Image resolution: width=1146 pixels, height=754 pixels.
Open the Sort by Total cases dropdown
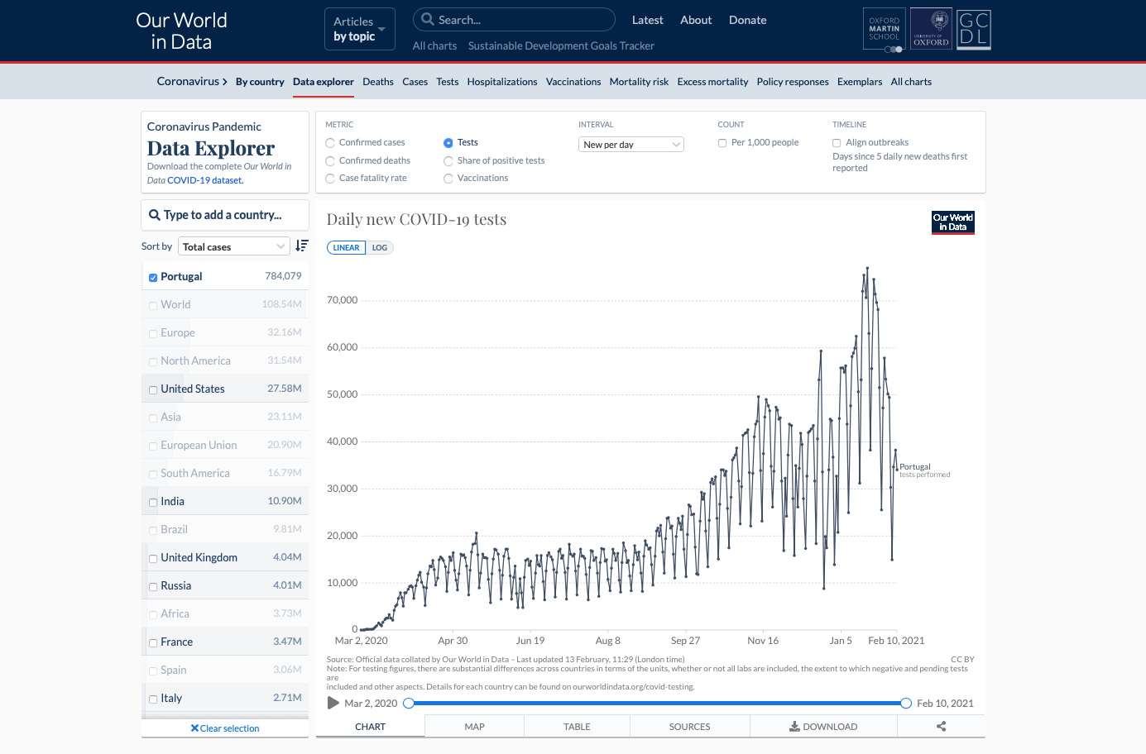click(234, 246)
